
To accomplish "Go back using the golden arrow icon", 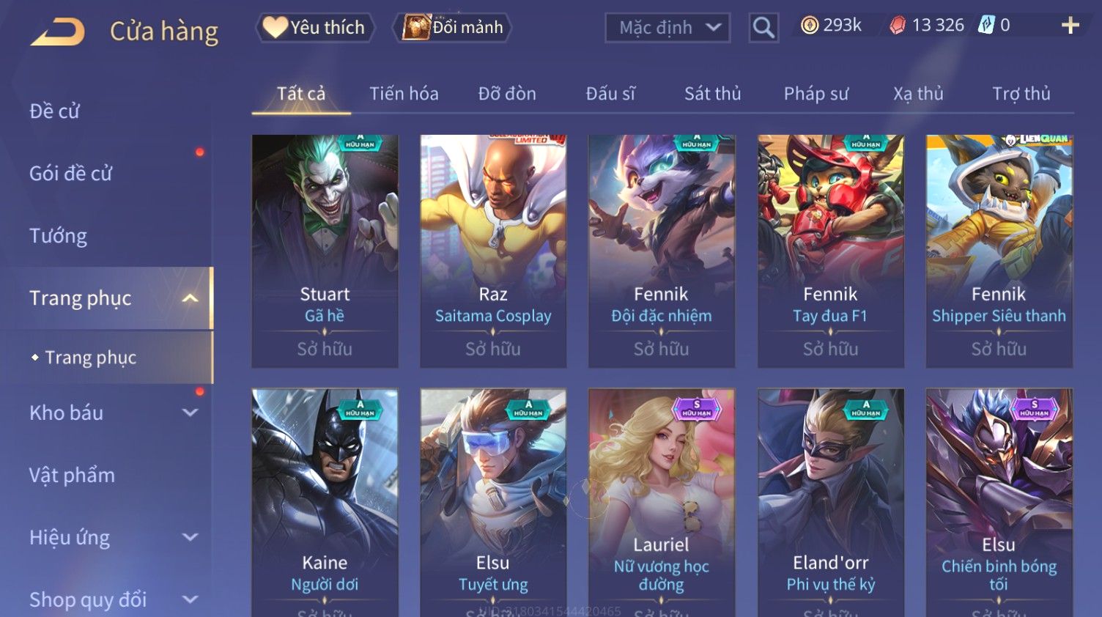I will 58,32.
